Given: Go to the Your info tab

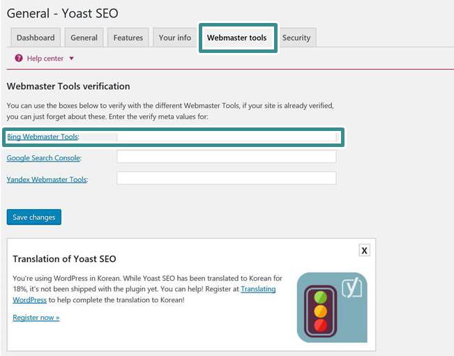Looking at the screenshot, I should click(175, 38).
